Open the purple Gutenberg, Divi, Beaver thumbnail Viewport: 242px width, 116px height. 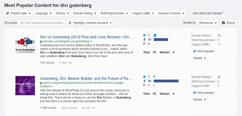25,86
